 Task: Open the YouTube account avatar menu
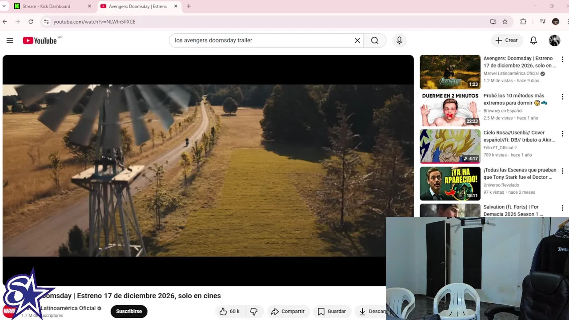[x=554, y=40]
